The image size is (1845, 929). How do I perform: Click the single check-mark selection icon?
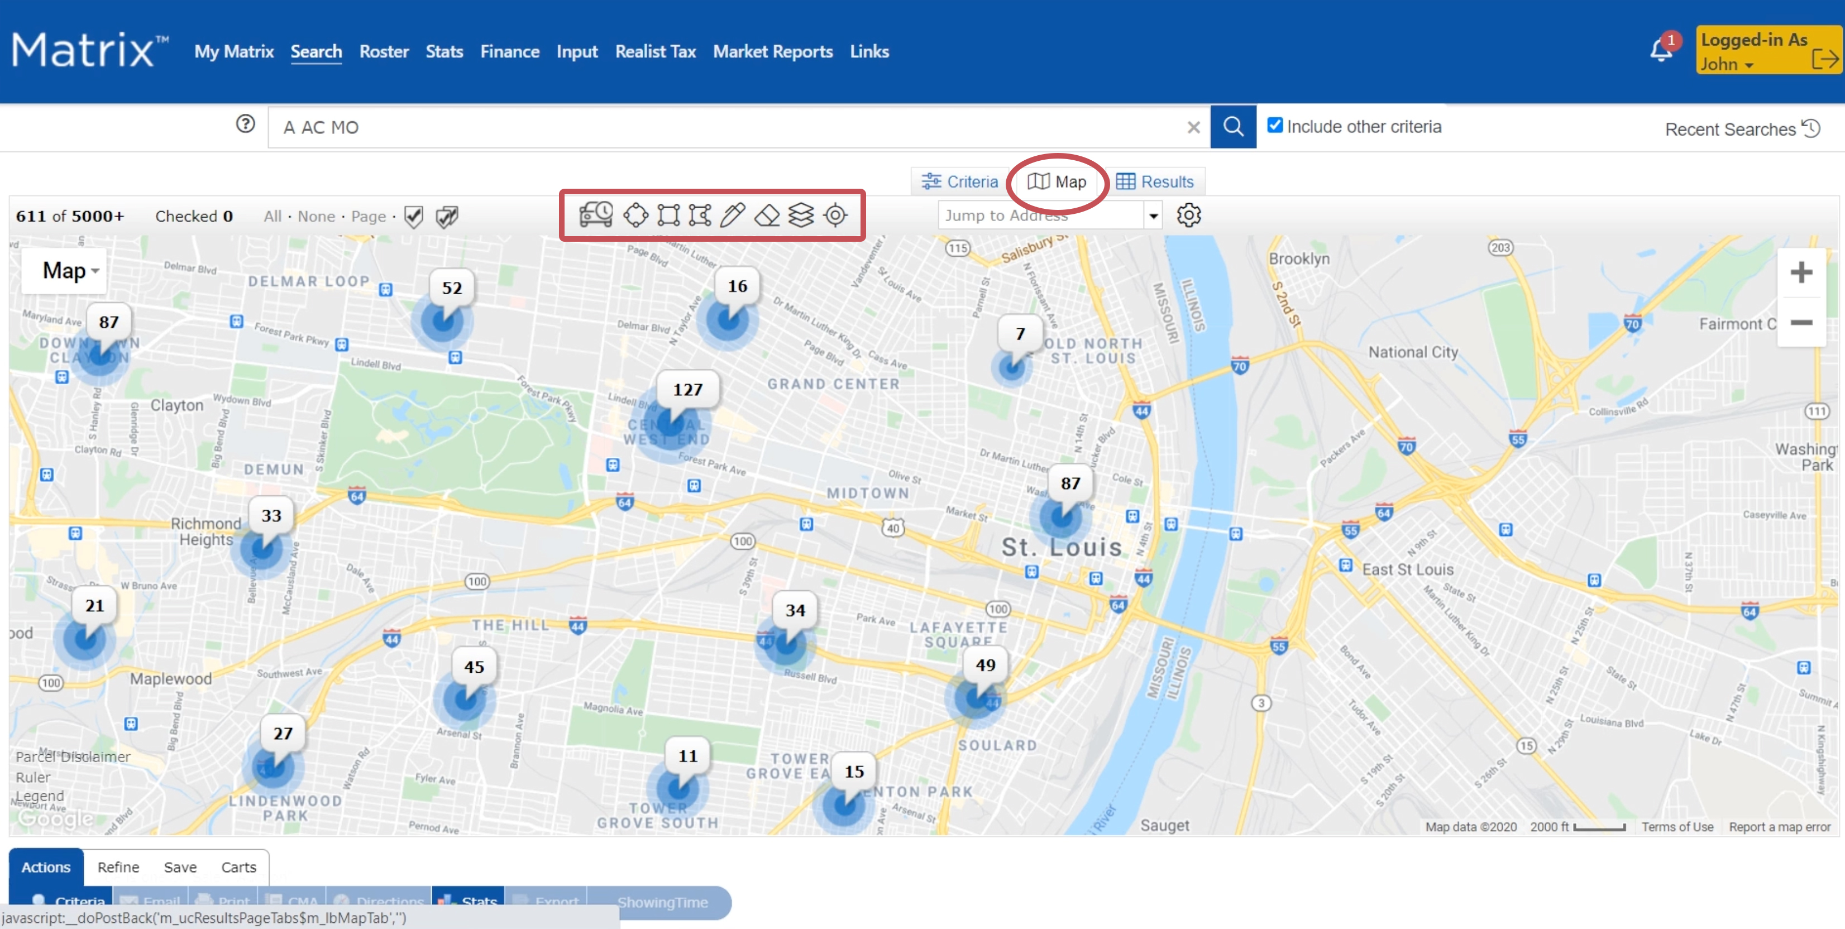413,216
